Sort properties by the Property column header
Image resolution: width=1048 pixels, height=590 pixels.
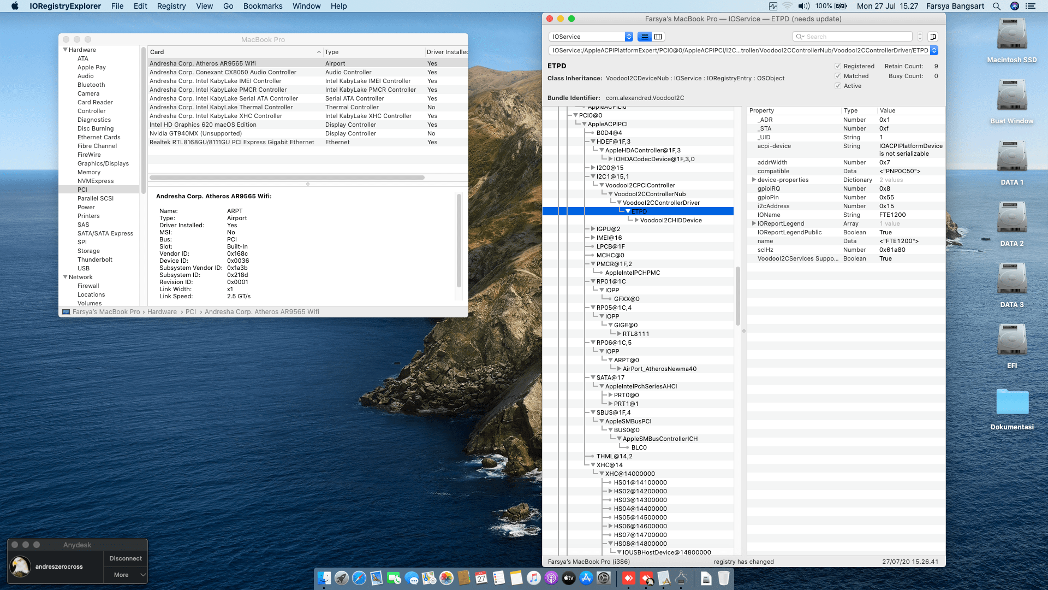pos(794,110)
